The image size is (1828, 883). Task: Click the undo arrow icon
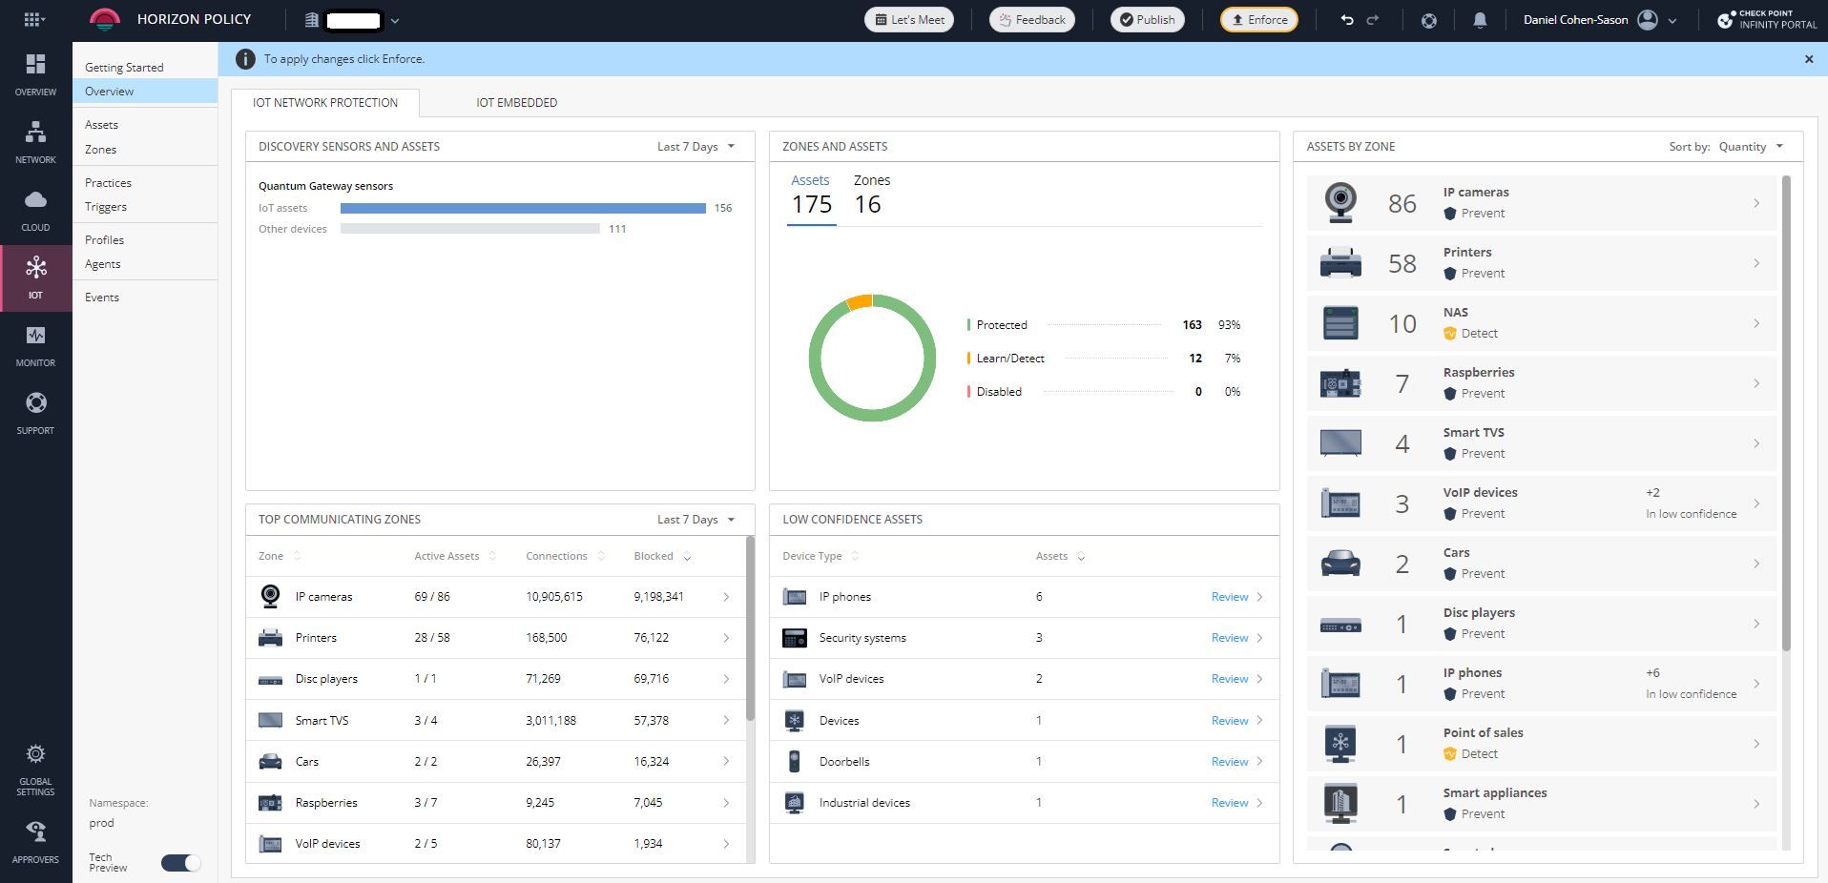pos(1347,19)
